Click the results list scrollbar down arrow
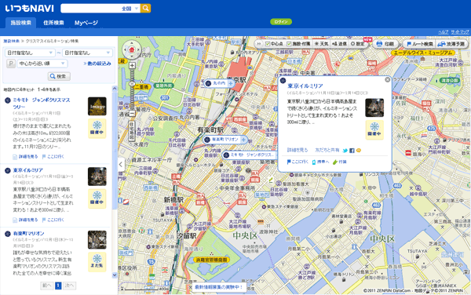 pos(115,275)
